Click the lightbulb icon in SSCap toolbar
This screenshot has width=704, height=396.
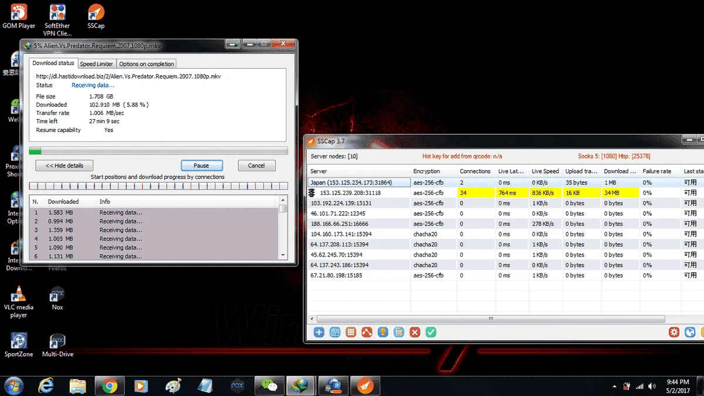coord(383,332)
